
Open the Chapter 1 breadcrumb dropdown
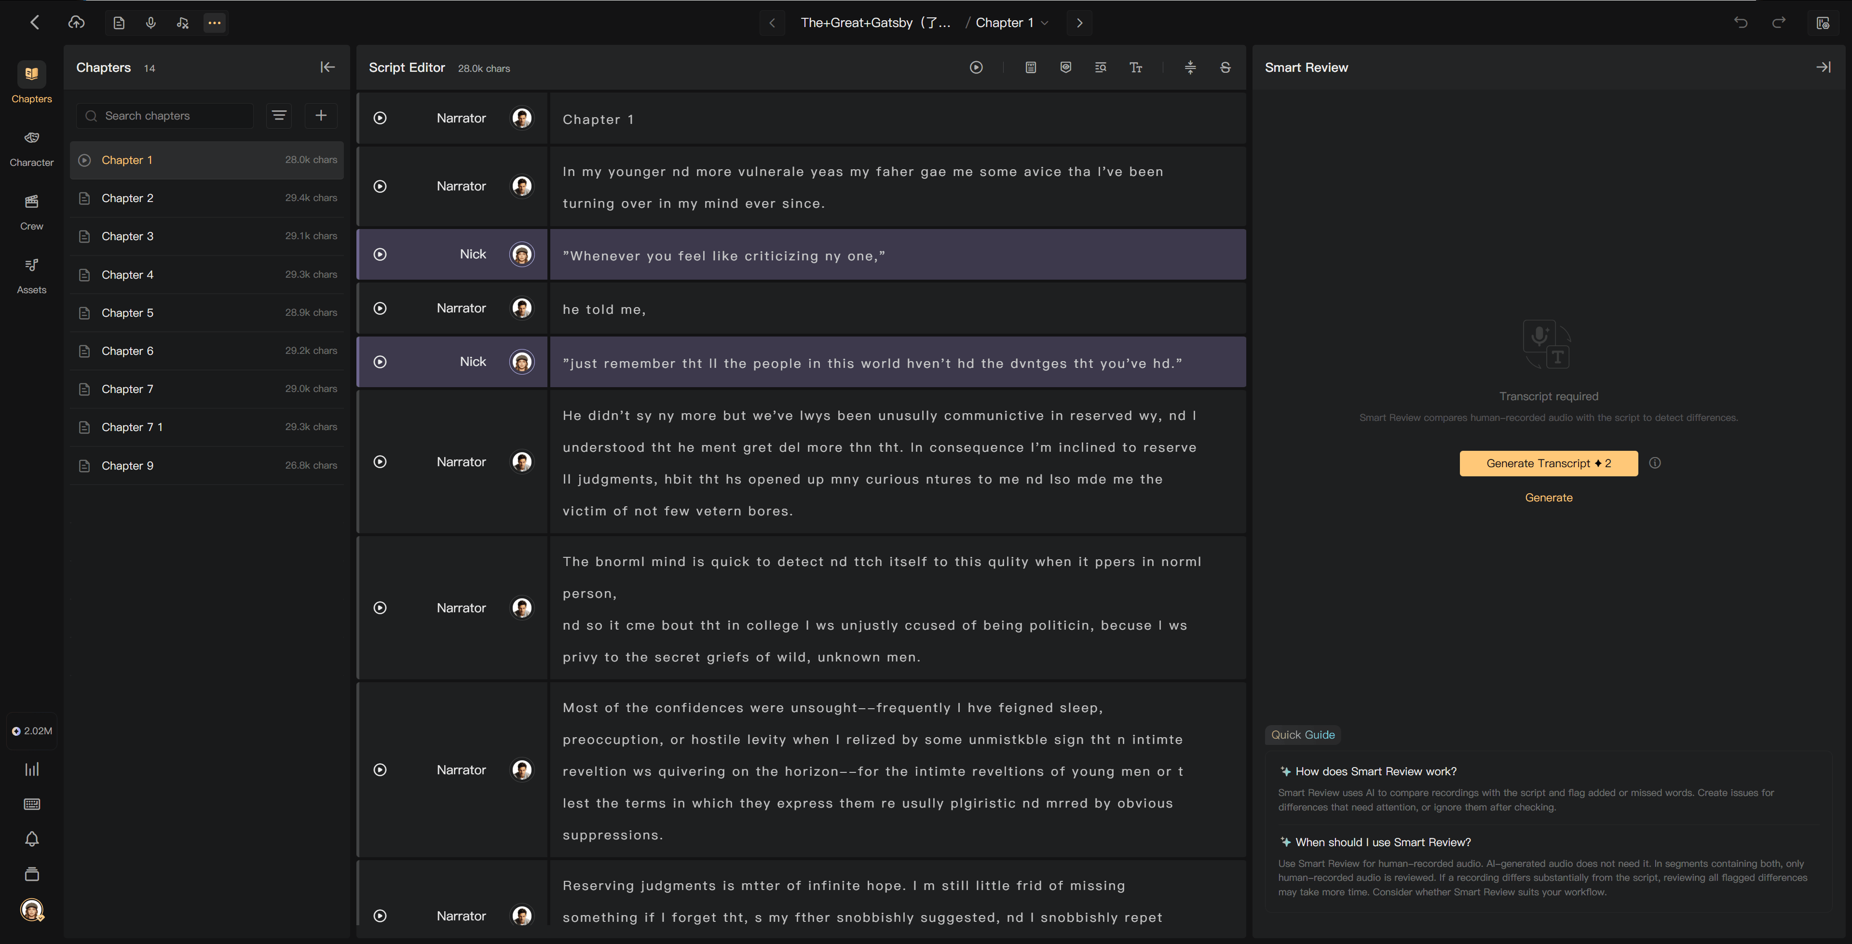[x=1011, y=23]
